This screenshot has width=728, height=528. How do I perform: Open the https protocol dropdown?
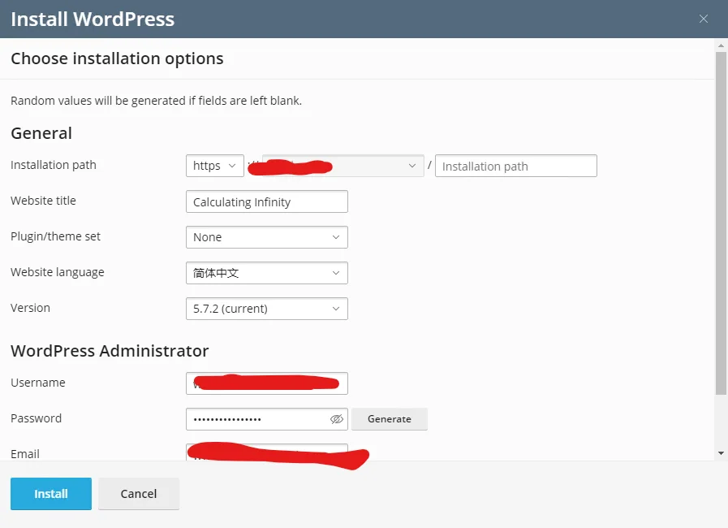(x=214, y=166)
